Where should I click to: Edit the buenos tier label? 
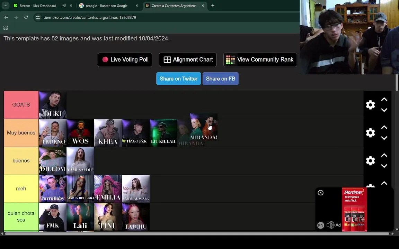(x=21, y=160)
